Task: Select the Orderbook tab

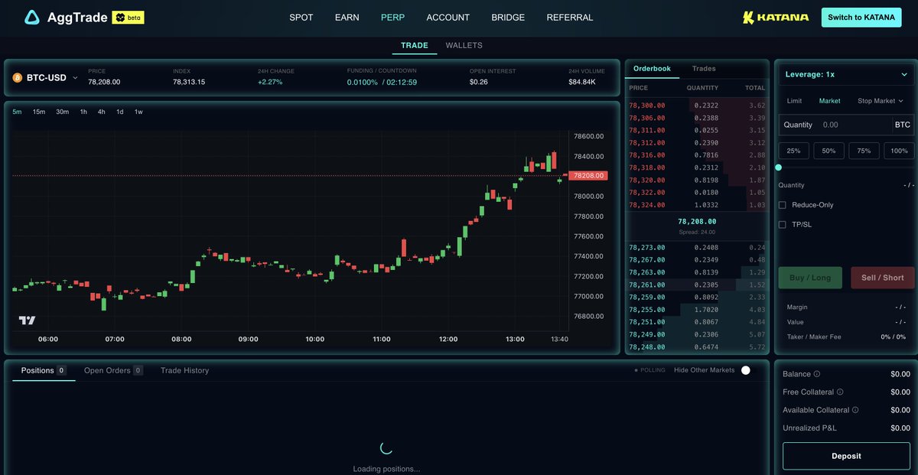Action: click(652, 69)
